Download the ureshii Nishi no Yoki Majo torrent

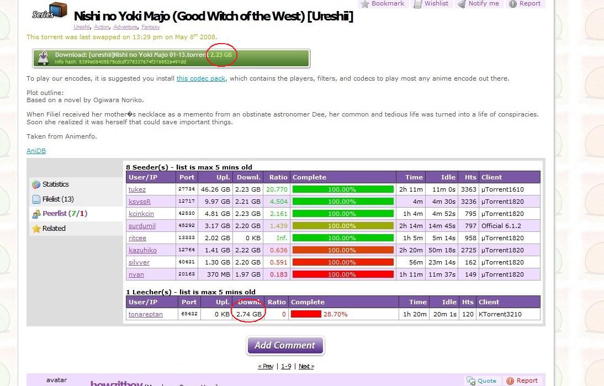pyautogui.click(x=171, y=58)
